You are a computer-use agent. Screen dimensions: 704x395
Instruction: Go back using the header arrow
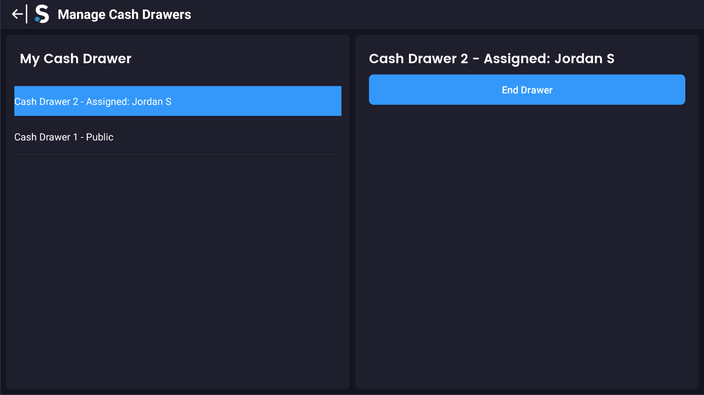coord(17,14)
